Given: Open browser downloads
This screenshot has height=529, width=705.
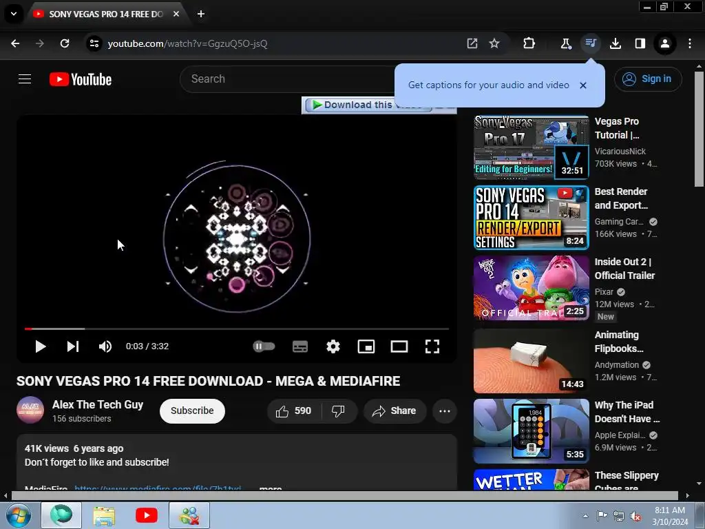Looking at the screenshot, I should [615, 43].
